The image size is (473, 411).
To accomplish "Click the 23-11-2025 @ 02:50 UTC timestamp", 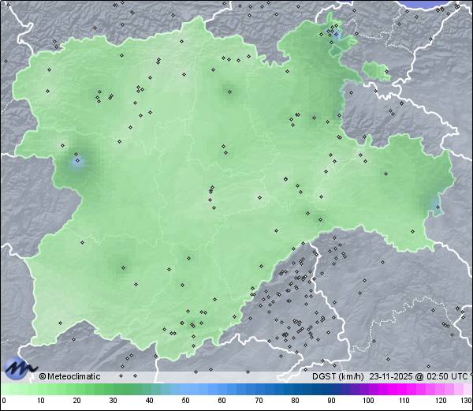I will click(421, 377).
